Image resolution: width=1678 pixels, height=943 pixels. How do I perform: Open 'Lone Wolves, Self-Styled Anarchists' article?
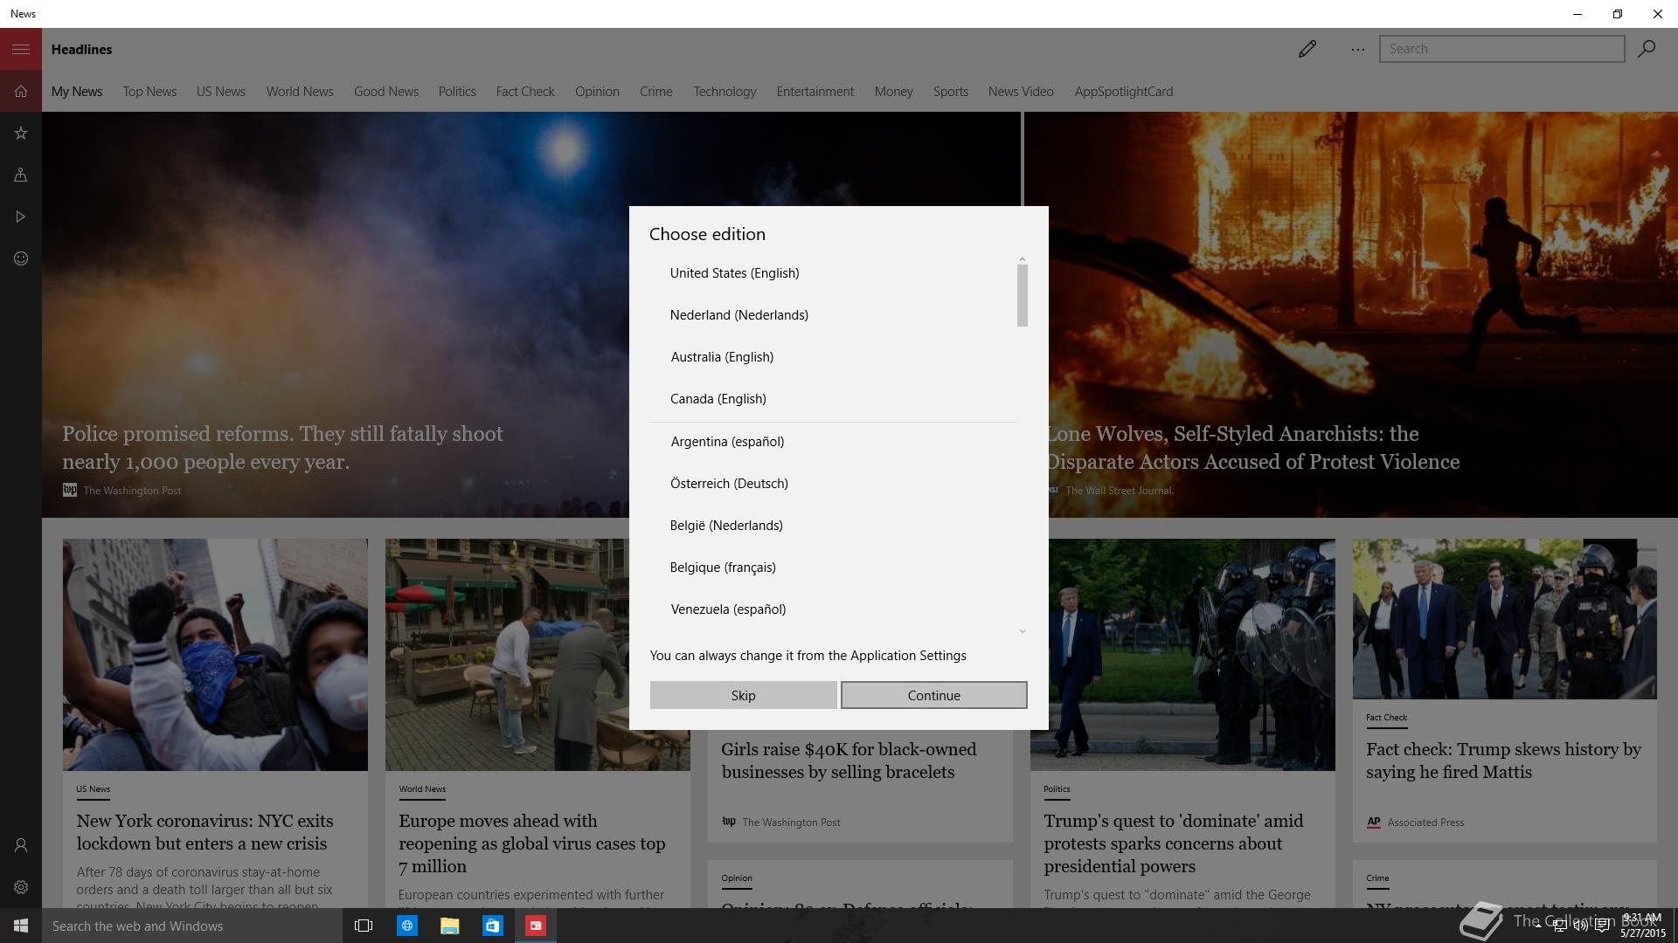(1252, 448)
